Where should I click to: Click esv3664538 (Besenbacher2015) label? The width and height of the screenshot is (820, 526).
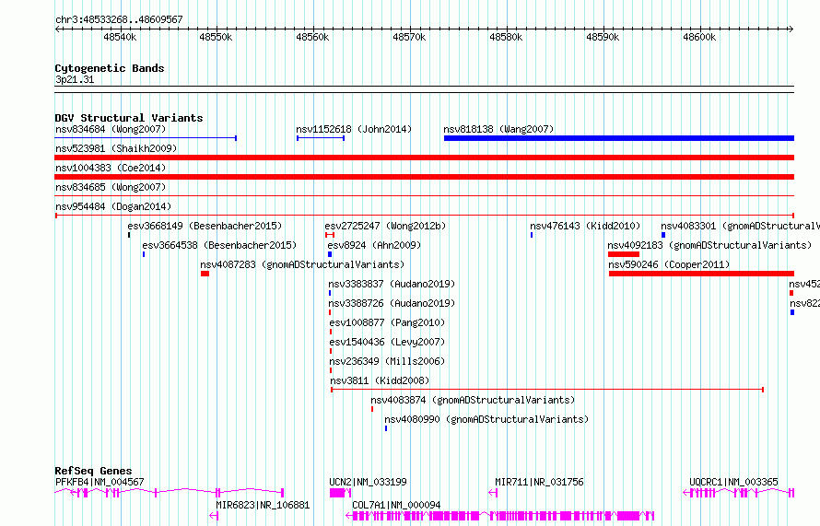click(x=219, y=245)
